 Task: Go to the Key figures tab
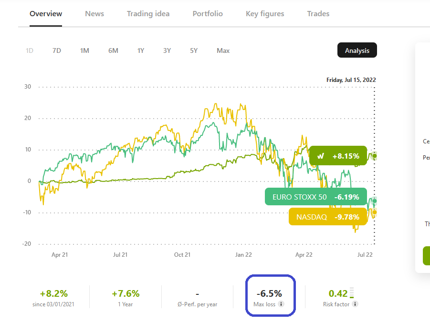pos(265,13)
